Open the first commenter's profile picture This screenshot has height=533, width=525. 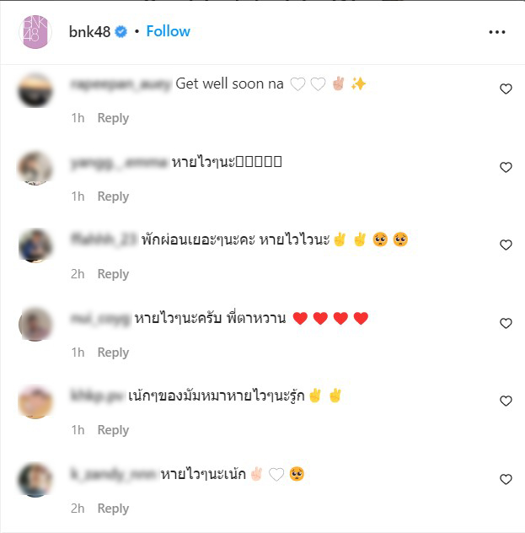point(35,90)
